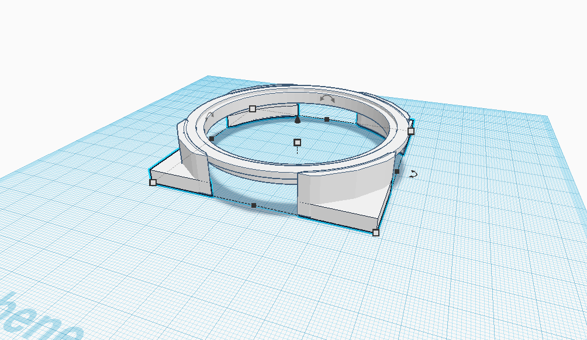This screenshot has height=340, width=587.
Task: Click the black midpoint handle on the front edge
Action: (x=254, y=205)
